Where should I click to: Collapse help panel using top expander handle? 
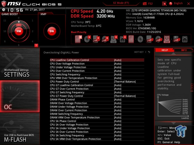tap(173, 54)
